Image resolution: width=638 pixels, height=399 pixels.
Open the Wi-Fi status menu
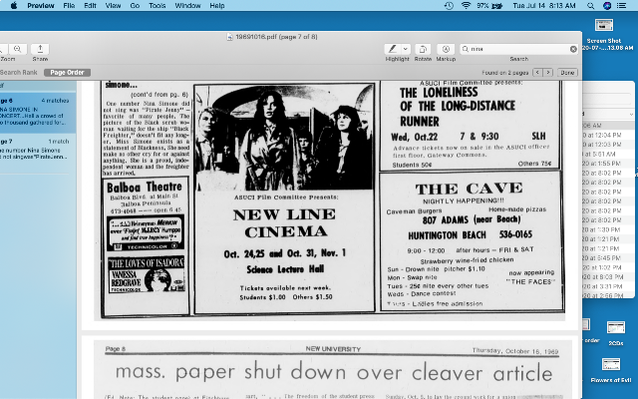(x=466, y=6)
